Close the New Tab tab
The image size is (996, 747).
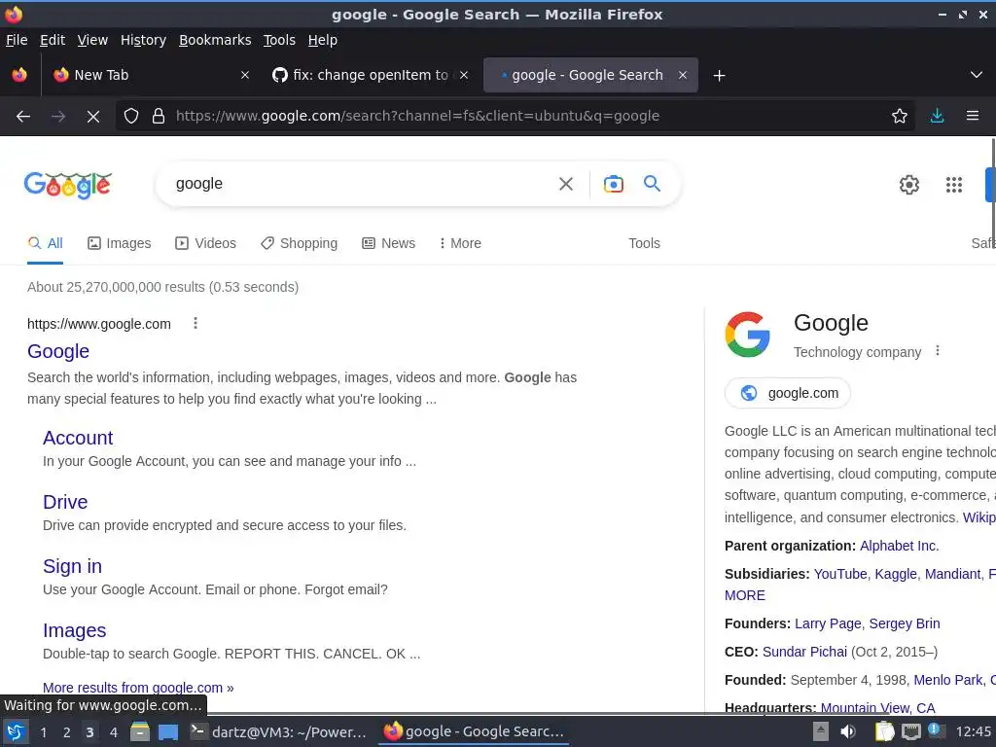[245, 75]
